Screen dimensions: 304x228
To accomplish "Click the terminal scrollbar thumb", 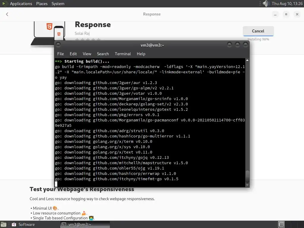I will [247, 176].
